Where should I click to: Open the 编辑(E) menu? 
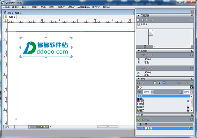click(16, 7)
